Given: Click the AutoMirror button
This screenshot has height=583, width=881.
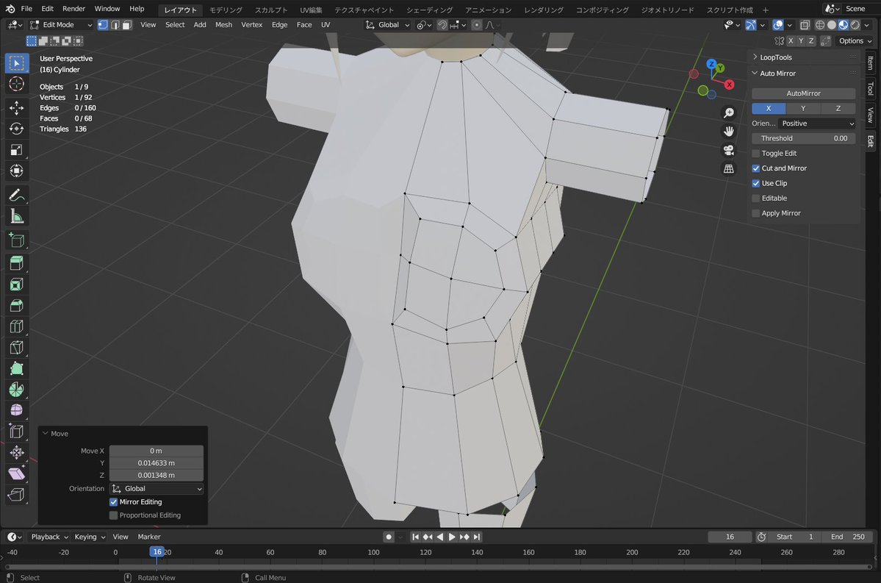Looking at the screenshot, I should click(x=803, y=93).
